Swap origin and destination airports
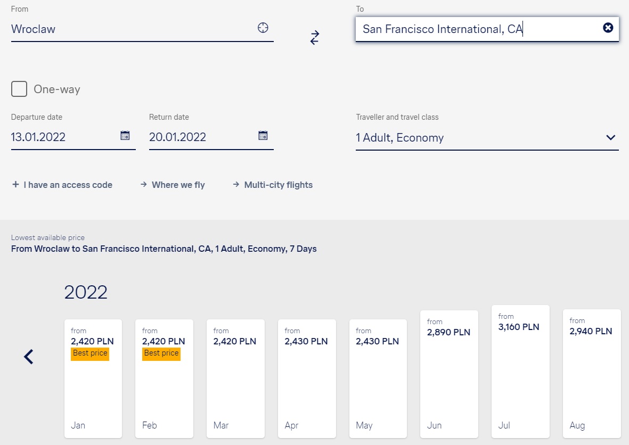 click(x=315, y=38)
